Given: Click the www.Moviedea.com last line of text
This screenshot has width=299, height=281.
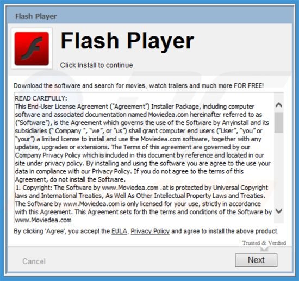Looking at the screenshot, I should (x=43, y=220).
